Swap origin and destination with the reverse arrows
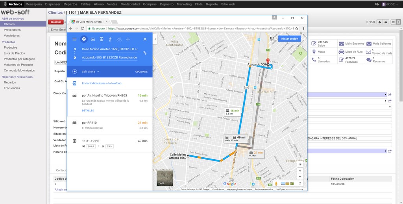 tap(145, 53)
